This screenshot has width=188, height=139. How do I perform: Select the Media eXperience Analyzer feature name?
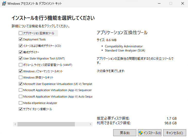tap(40, 103)
